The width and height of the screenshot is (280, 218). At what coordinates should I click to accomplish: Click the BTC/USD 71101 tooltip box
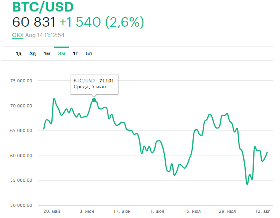94,84
